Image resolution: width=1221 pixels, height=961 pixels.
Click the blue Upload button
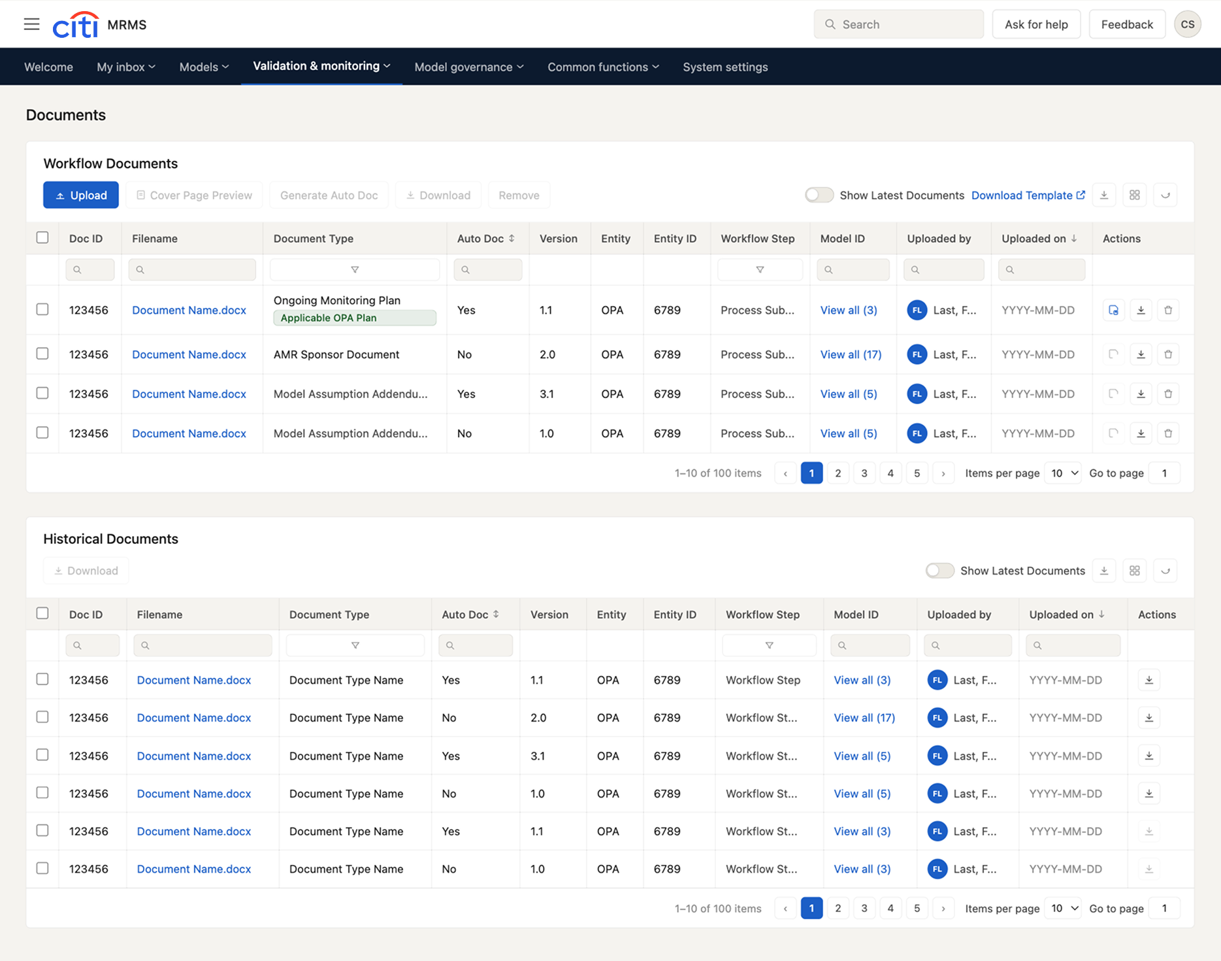81,195
